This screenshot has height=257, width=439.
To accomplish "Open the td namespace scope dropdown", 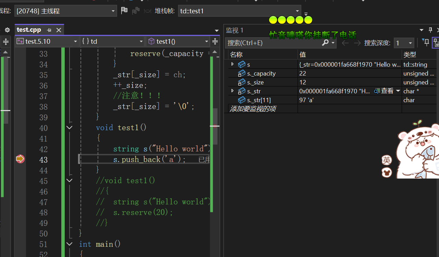I will point(112,41).
